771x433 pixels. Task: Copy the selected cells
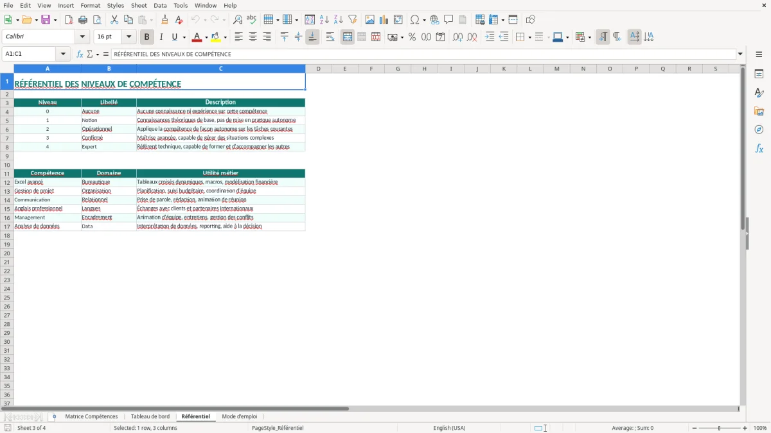[128, 20]
